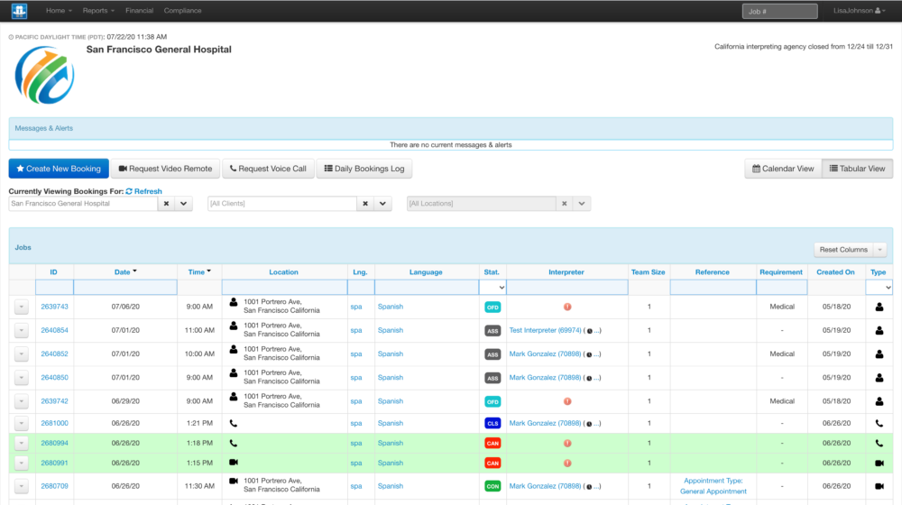The width and height of the screenshot is (902, 505).
Task: Switch to Tabular View
Action: tap(857, 169)
